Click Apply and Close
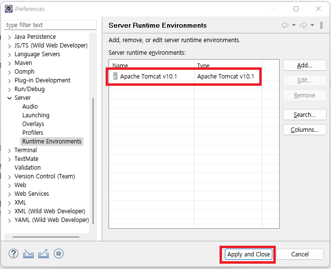331x269 pixels. click(249, 254)
